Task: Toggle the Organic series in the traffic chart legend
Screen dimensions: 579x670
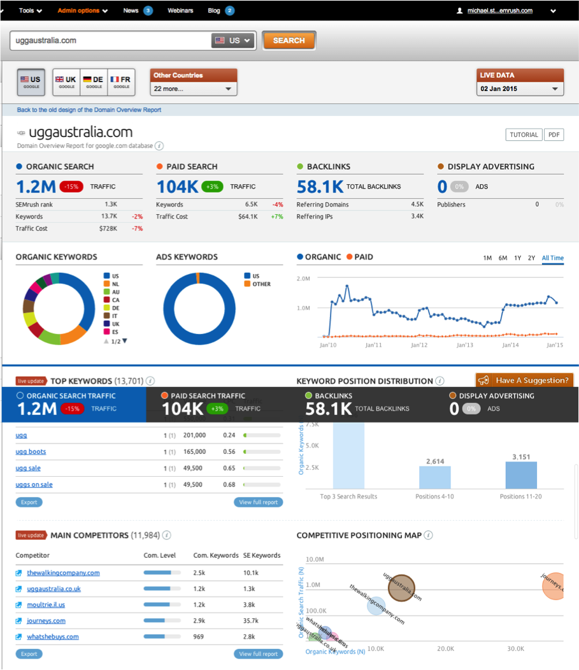Action: click(318, 257)
